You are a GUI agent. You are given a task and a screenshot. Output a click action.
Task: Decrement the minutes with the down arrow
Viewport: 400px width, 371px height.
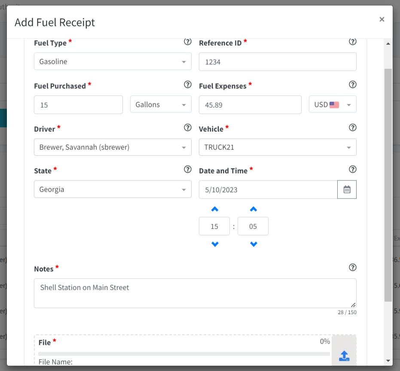point(253,244)
